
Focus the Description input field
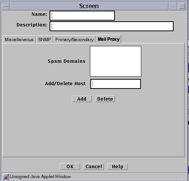[112, 26]
